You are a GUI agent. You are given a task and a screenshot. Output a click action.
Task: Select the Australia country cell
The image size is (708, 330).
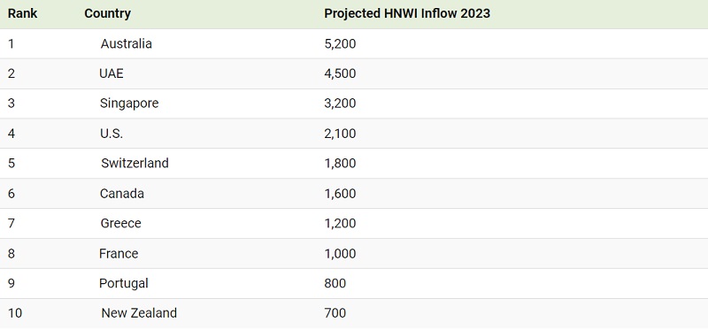tap(126, 43)
